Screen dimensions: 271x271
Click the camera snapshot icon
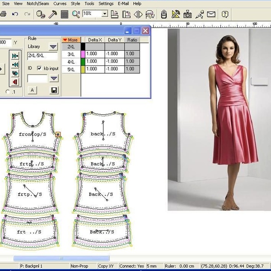[187, 14]
